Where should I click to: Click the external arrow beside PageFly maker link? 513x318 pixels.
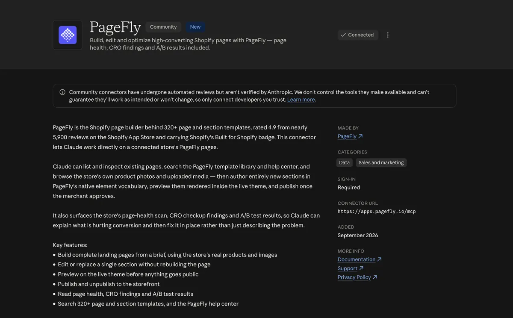(360, 136)
